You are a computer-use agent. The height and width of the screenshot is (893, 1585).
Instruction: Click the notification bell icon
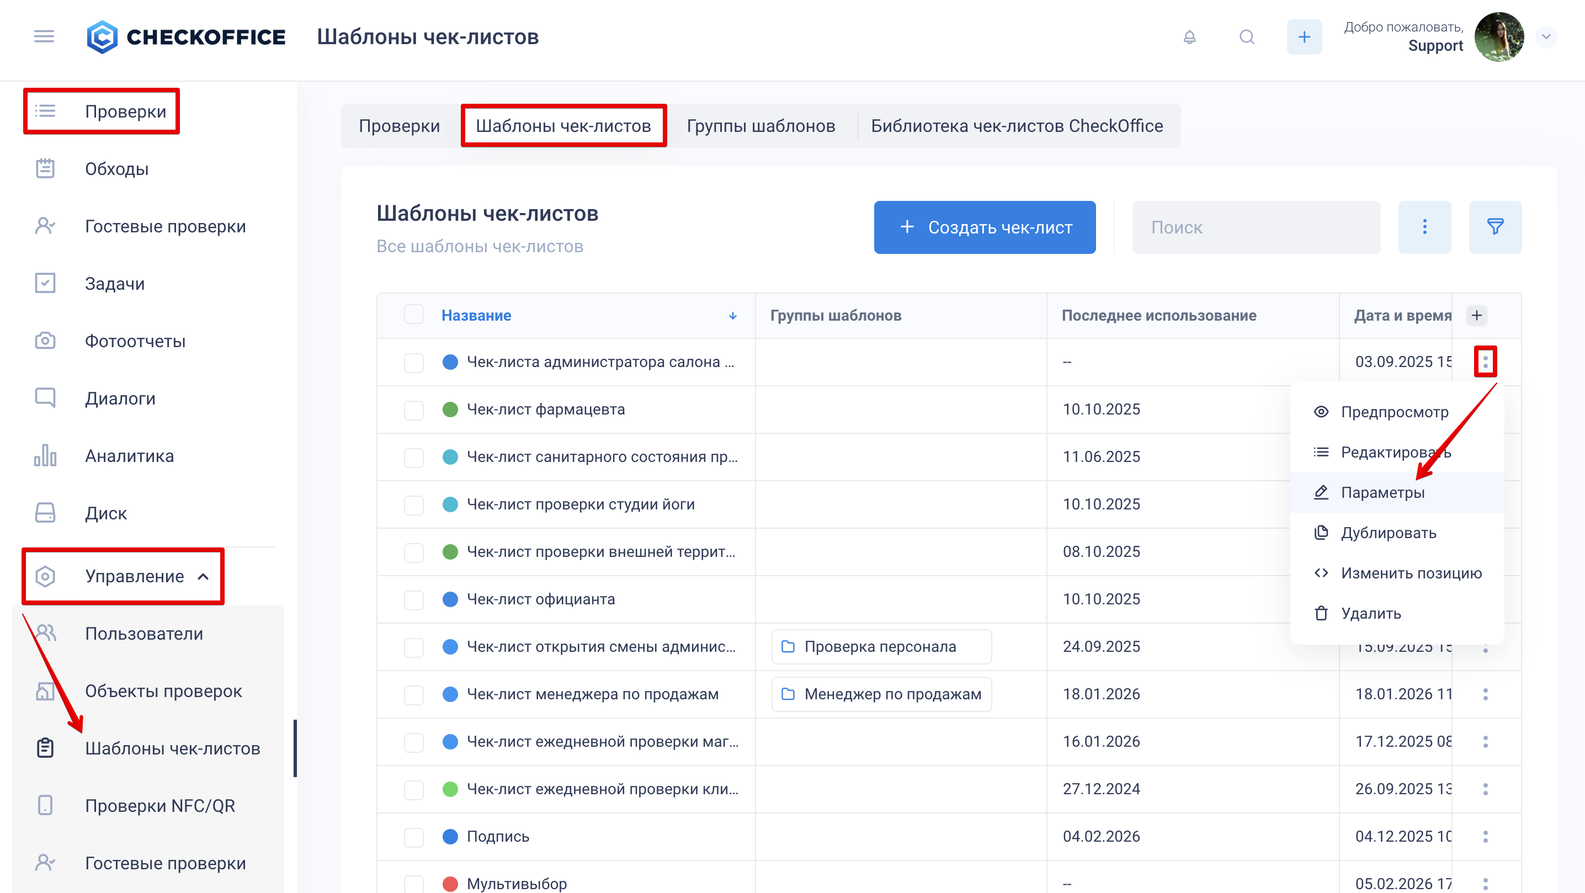click(x=1189, y=37)
